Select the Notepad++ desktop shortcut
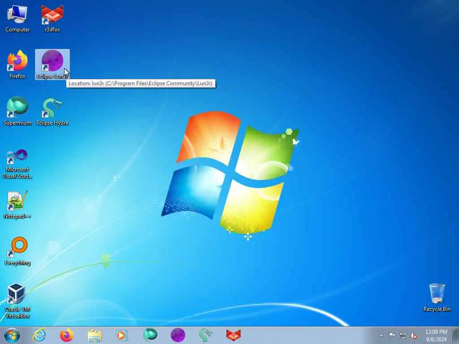The width and height of the screenshot is (459, 344). pyautogui.click(x=17, y=204)
